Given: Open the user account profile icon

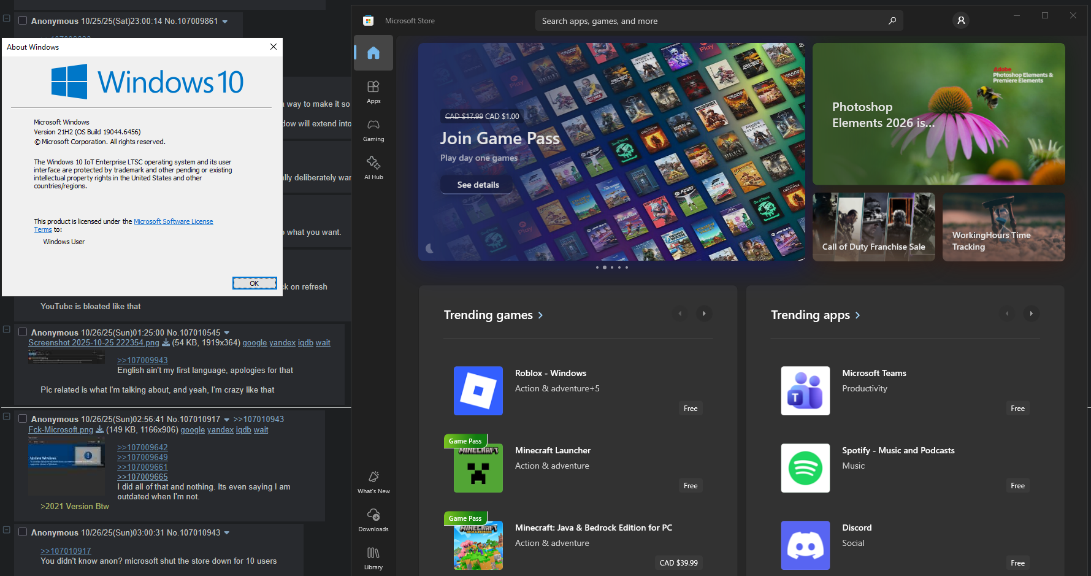Looking at the screenshot, I should [x=961, y=21].
